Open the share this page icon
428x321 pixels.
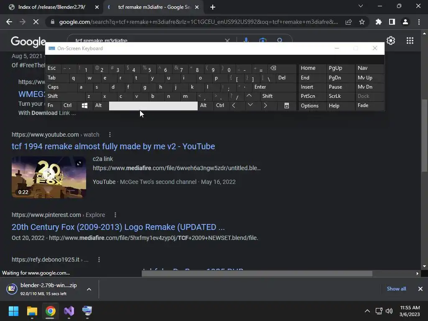tap(349, 22)
